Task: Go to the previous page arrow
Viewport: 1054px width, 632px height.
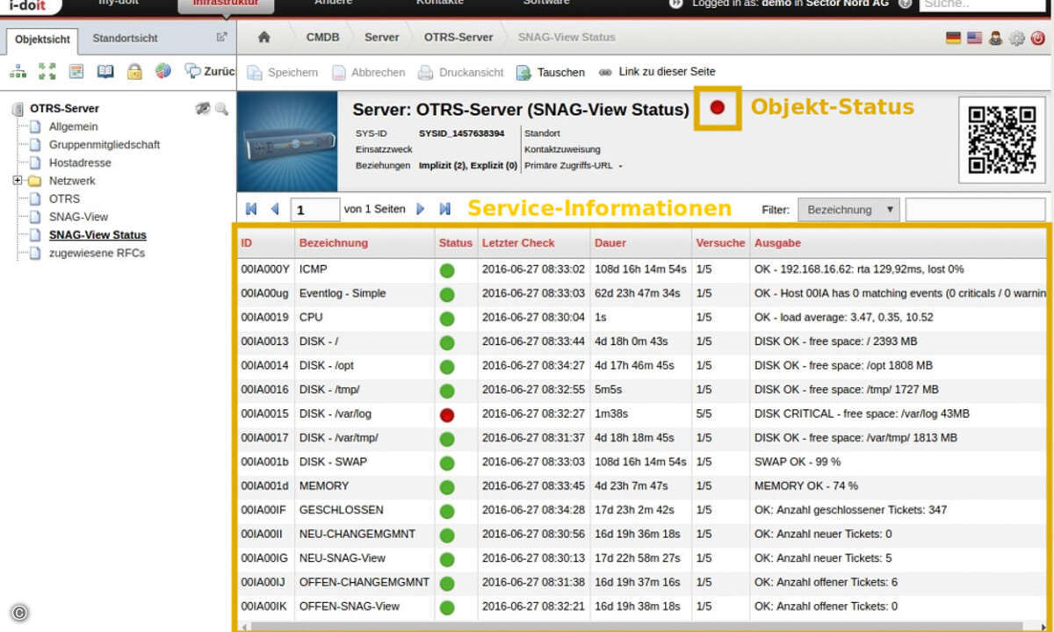Action: pos(274,209)
